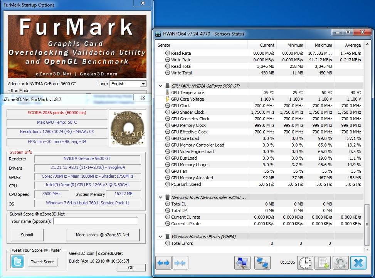Image resolution: width=375 pixels, height=278 pixels.
Task: Click the expand-columns arrows icon in HWiNFO toolbar
Action: (x=163, y=263)
